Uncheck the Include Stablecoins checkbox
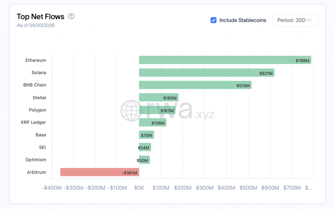Screen dimensions: 335x209 coord(213,20)
